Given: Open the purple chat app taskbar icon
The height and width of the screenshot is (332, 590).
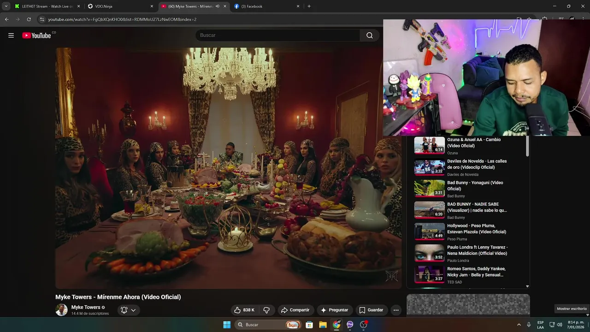Looking at the screenshot, I should 350,325.
